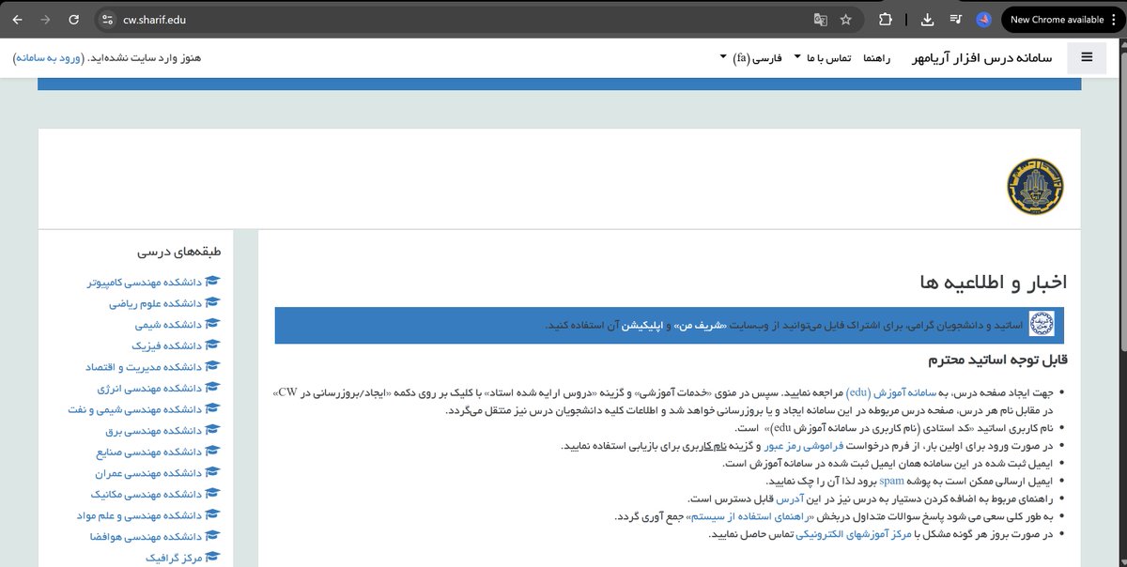Click the Google Translate icon in address bar
Viewport: 1127px width, 567px height.
point(820,19)
